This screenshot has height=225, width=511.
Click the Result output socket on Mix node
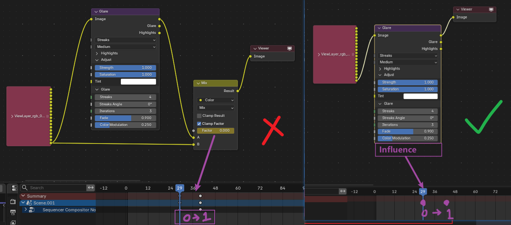click(x=238, y=91)
